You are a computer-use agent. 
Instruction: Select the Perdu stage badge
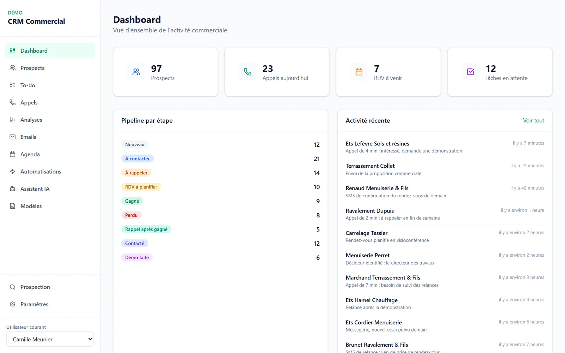point(131,215)
